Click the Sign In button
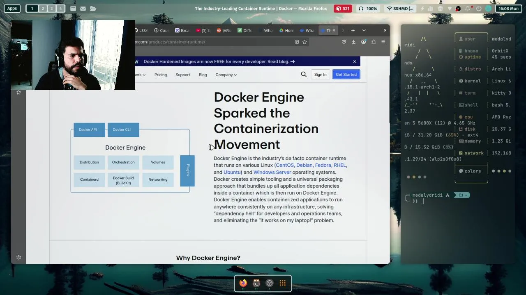 (320, 75)
